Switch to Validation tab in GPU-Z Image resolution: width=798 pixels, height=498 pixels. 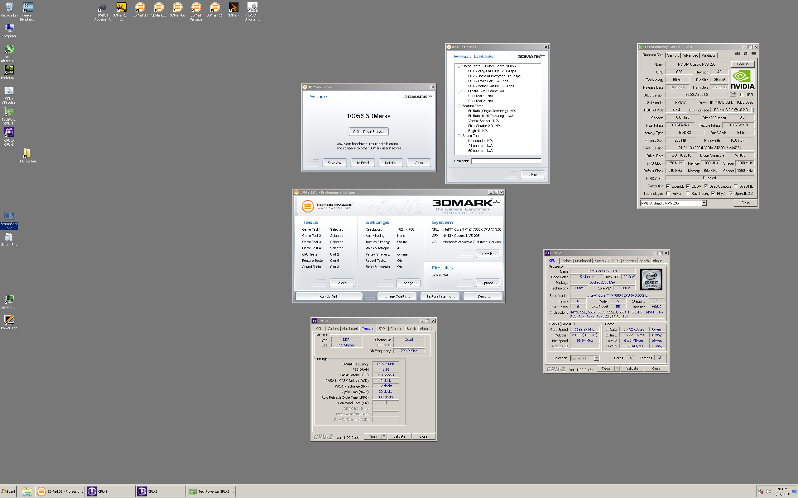(708, 55)
